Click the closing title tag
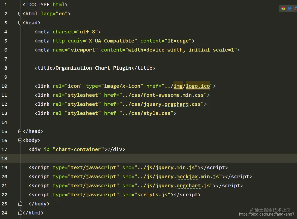297x219 pixels. [143, 68]
